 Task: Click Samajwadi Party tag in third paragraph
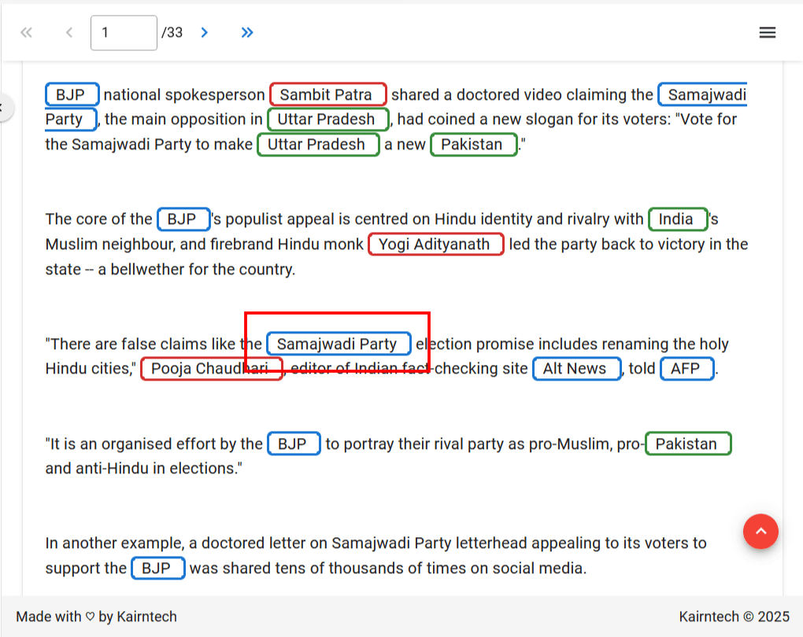tap(339, 344)
